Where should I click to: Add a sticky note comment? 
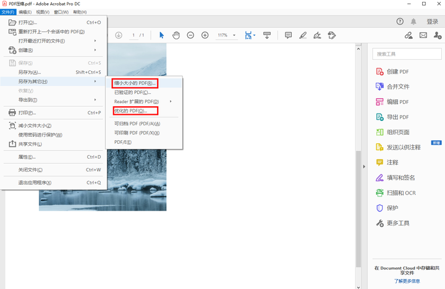click(x=289, y=35)
